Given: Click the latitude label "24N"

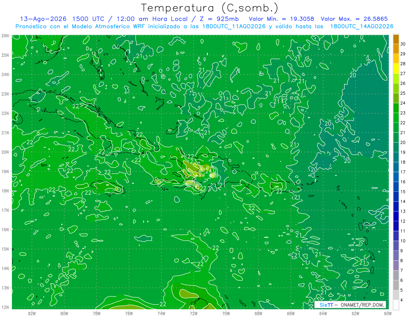Looking at the screenshot, I should (5, 74).
